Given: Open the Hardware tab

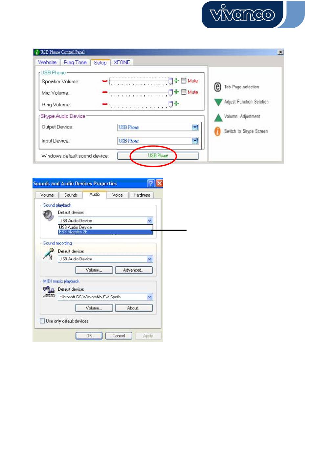Looking at the screenshot, I should click(x=142, y=195).
